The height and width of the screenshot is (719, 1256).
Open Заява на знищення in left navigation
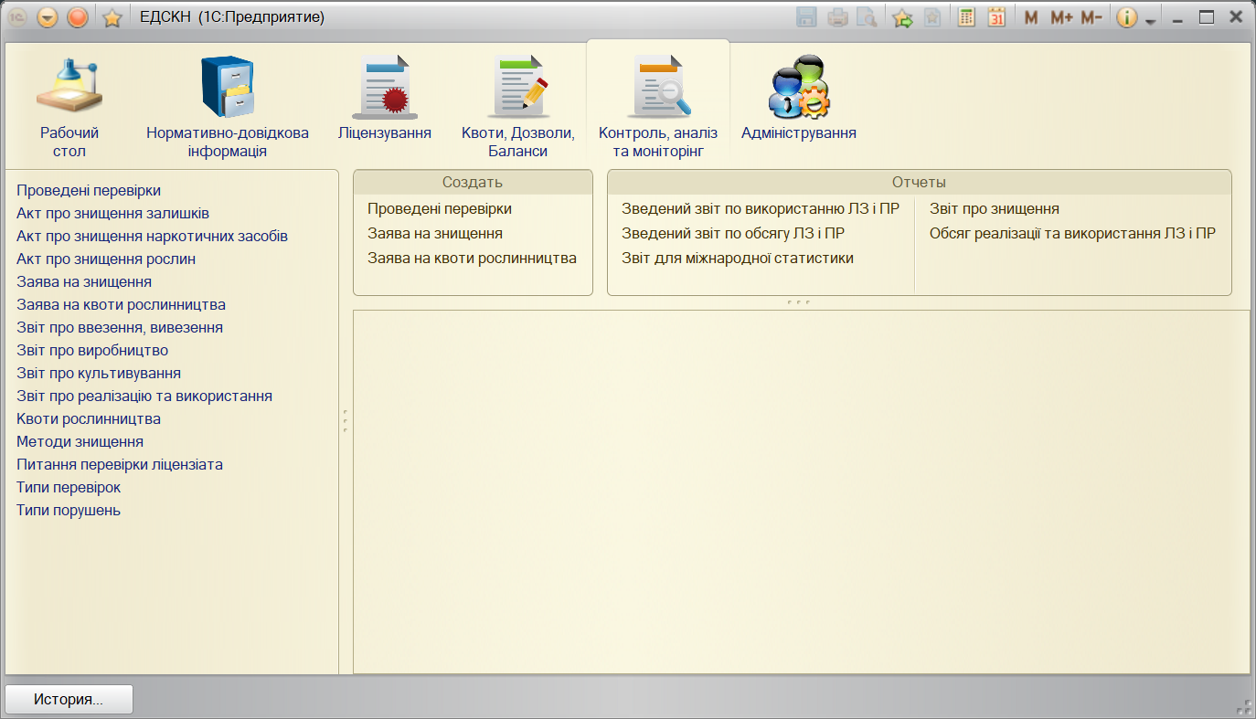coord(84,281)
